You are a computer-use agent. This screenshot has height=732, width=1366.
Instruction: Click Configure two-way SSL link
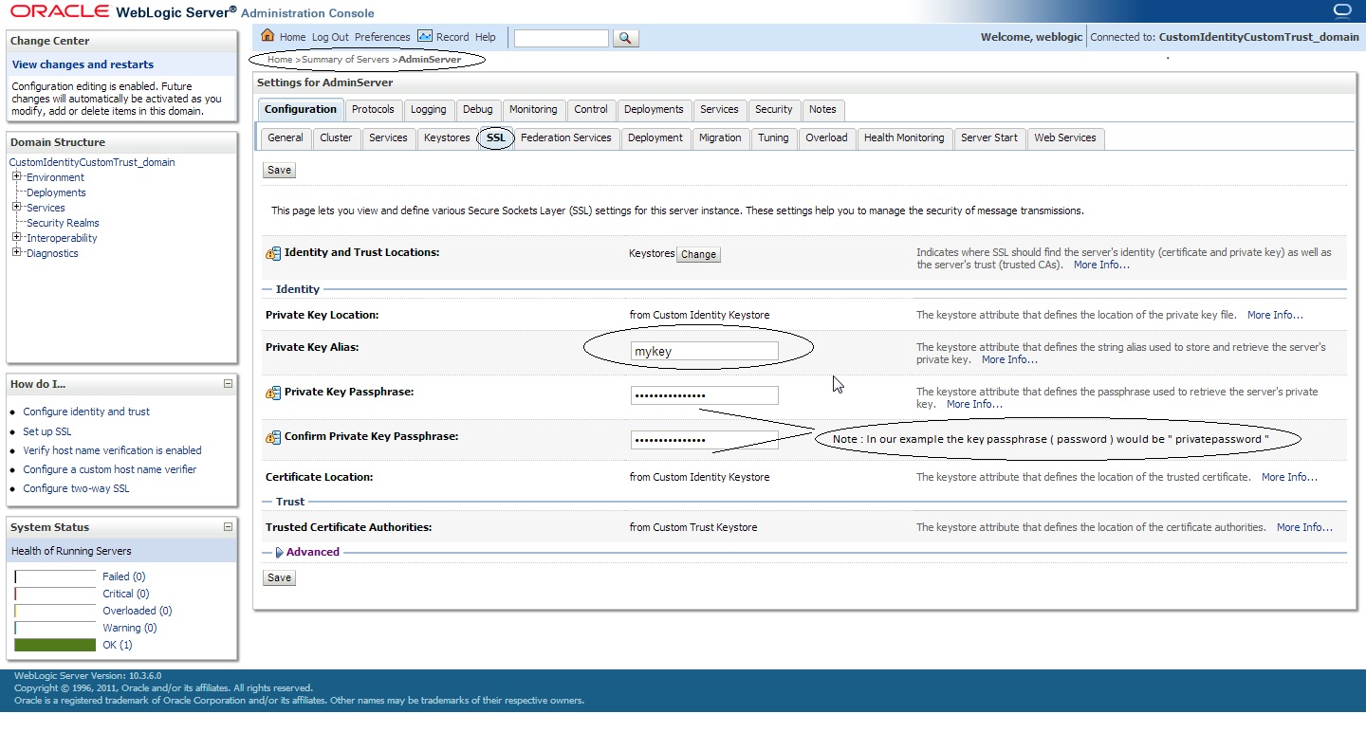coord(76,488)
